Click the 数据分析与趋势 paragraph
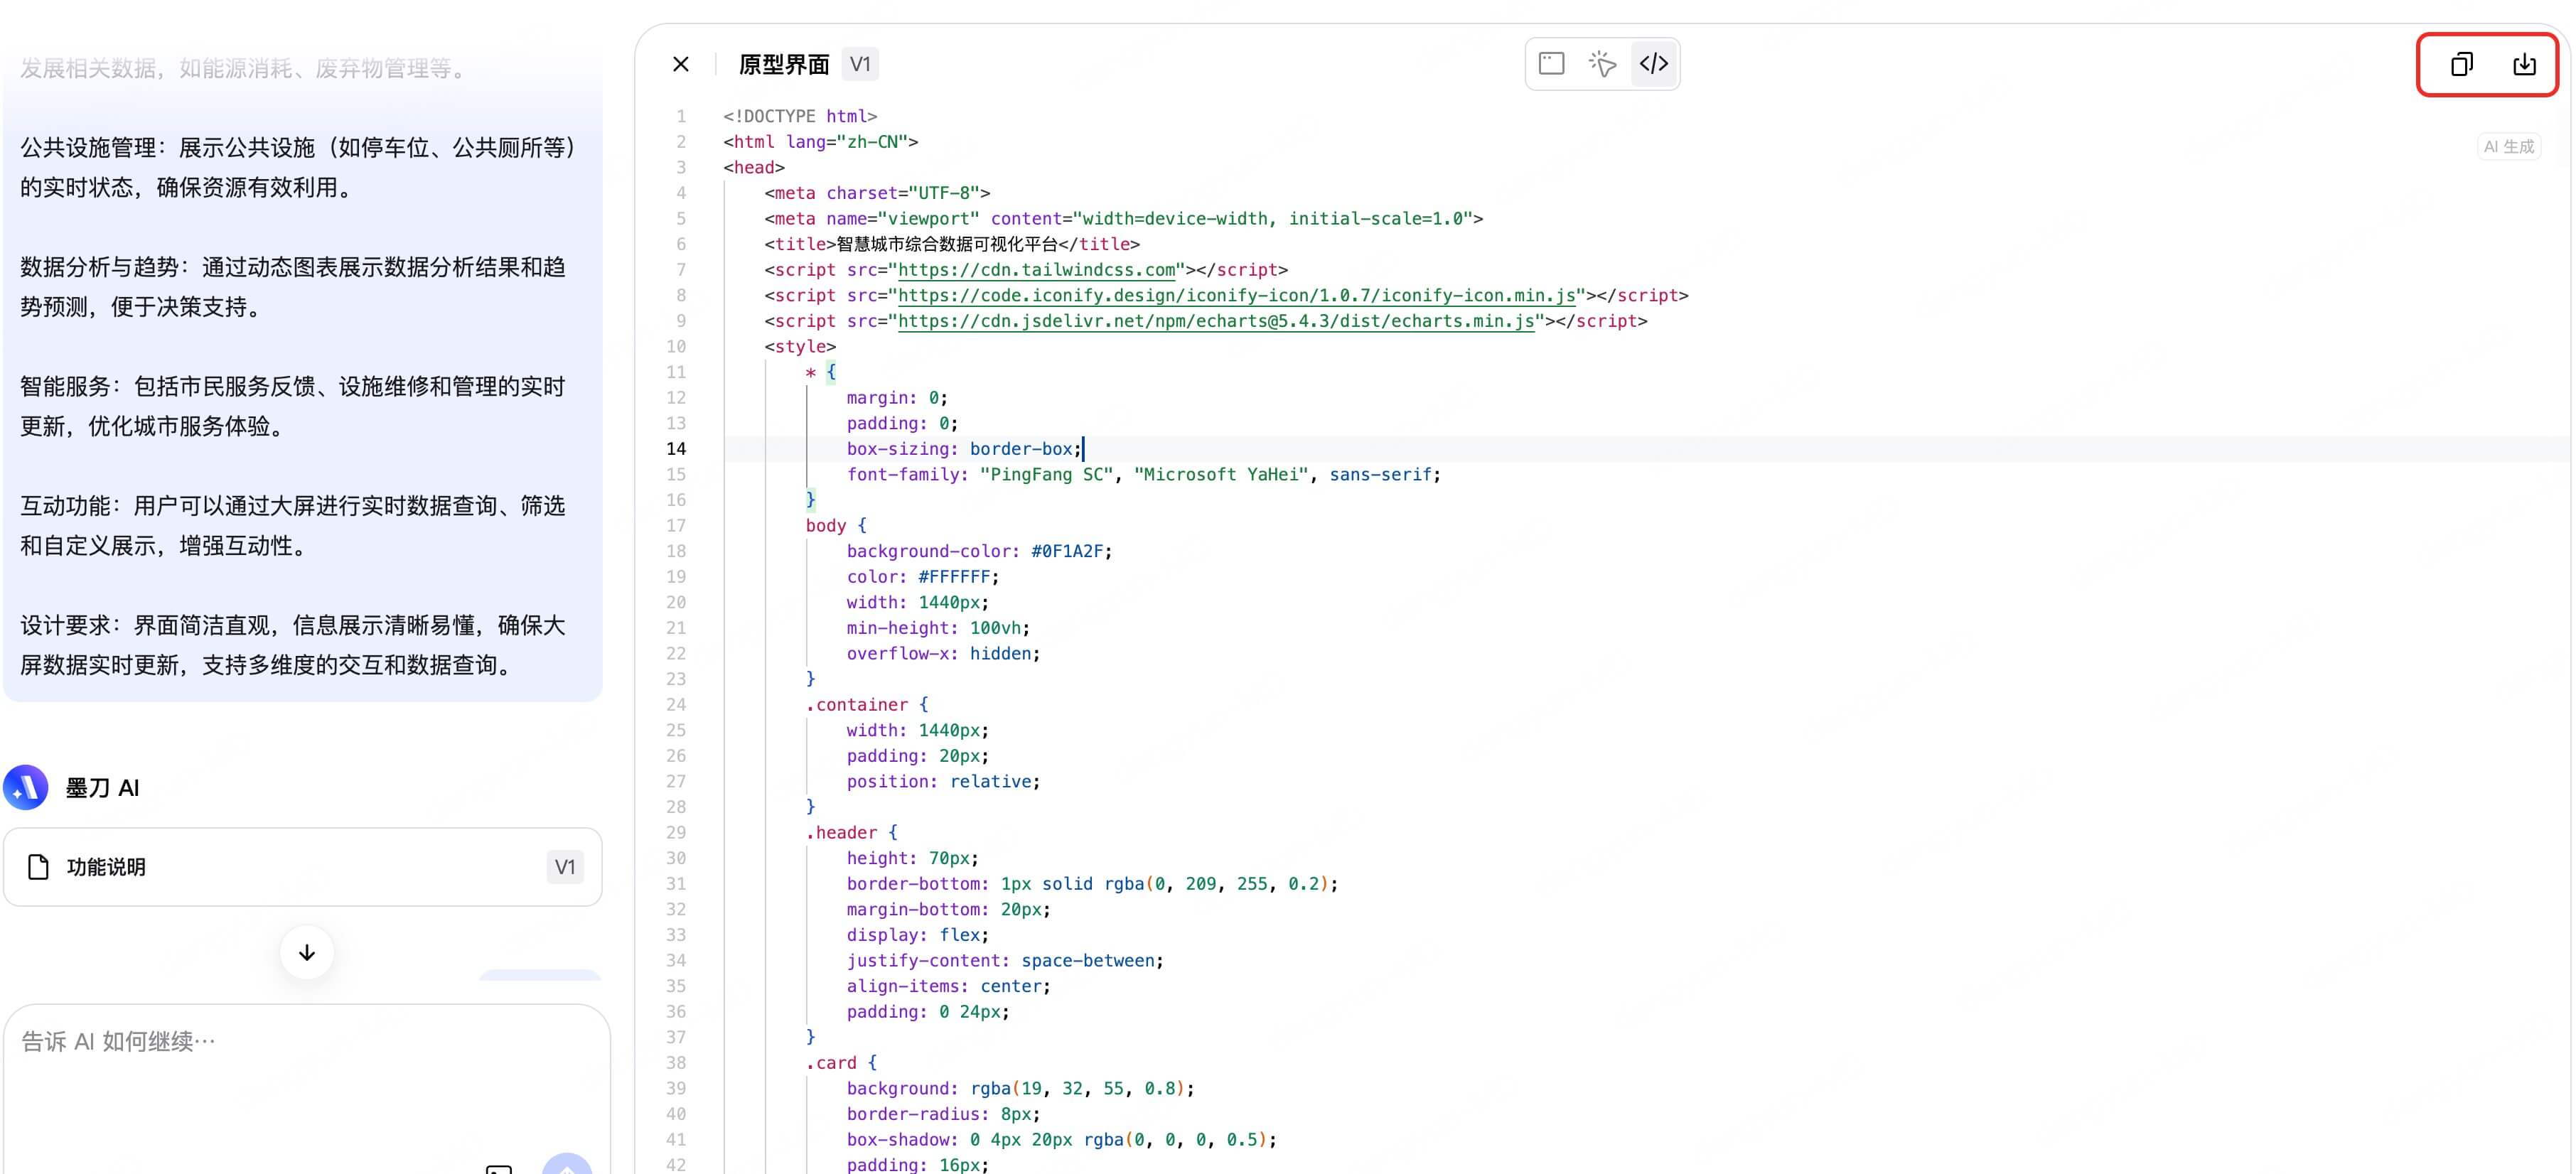The height and width of the screenshot is (1174, 2576). tap(293, 287)
